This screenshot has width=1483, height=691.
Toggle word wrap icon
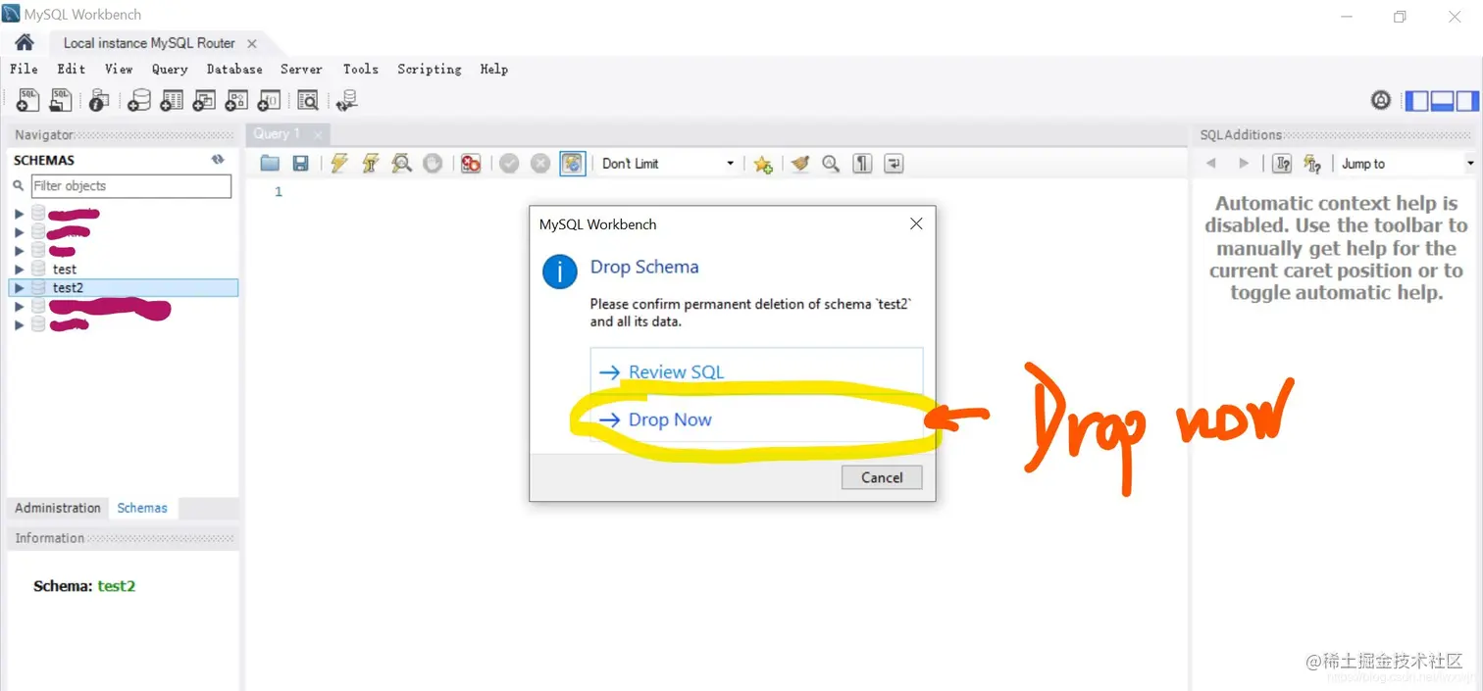click(x=894, y=164)
